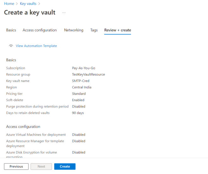Click the Review + create tab
The width and height of the screenshot is (208, 174).
(118, 30)
